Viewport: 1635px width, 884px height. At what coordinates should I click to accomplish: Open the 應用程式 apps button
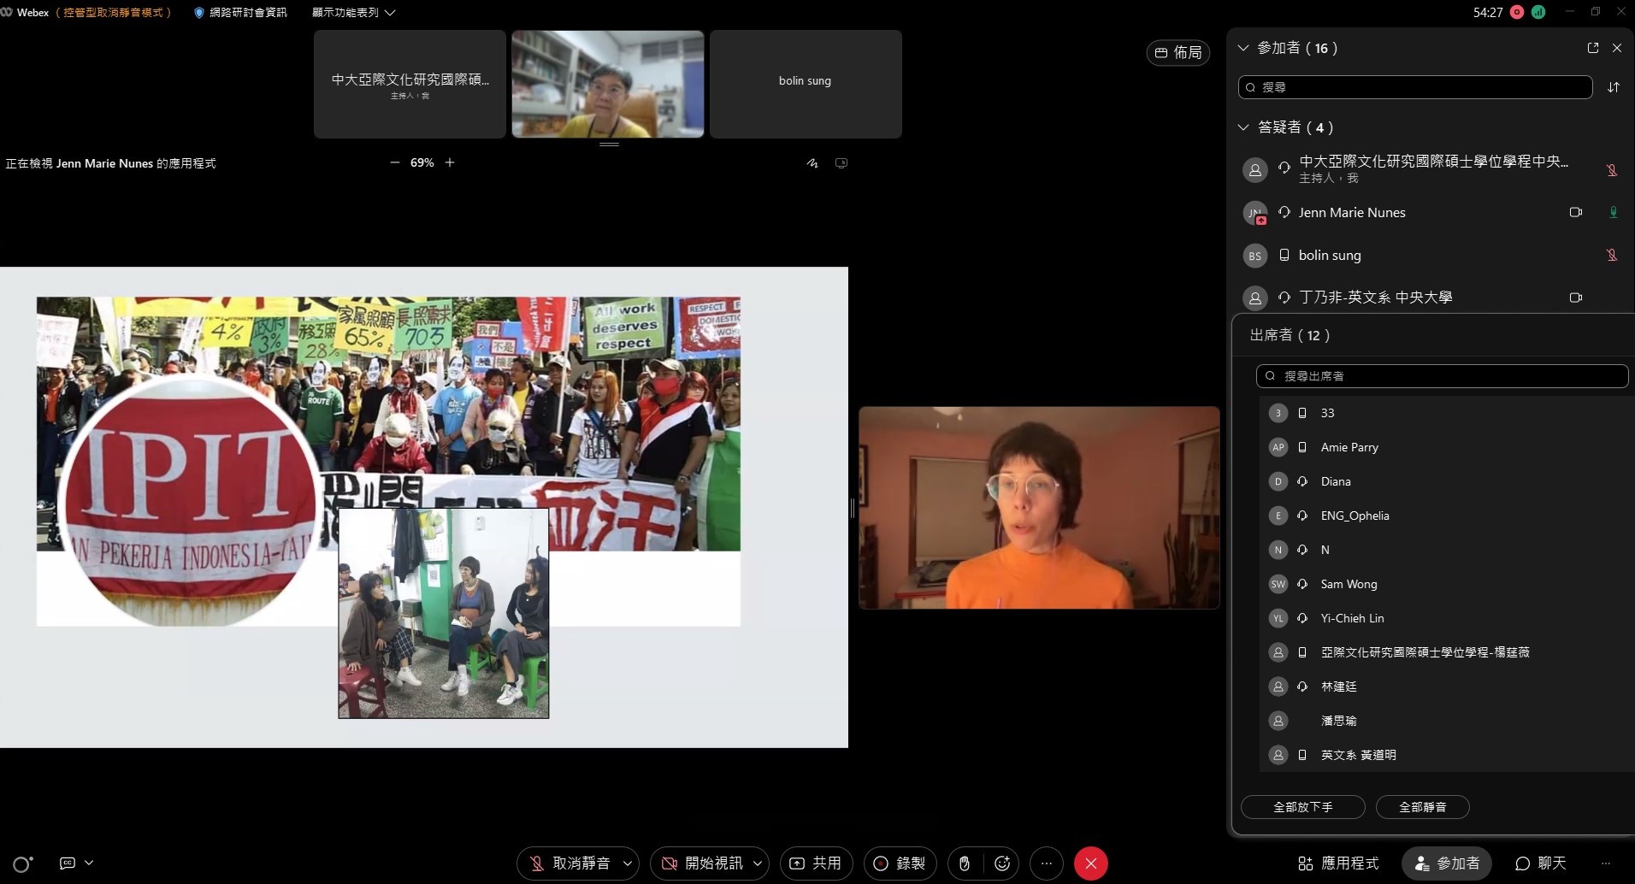1338,863
